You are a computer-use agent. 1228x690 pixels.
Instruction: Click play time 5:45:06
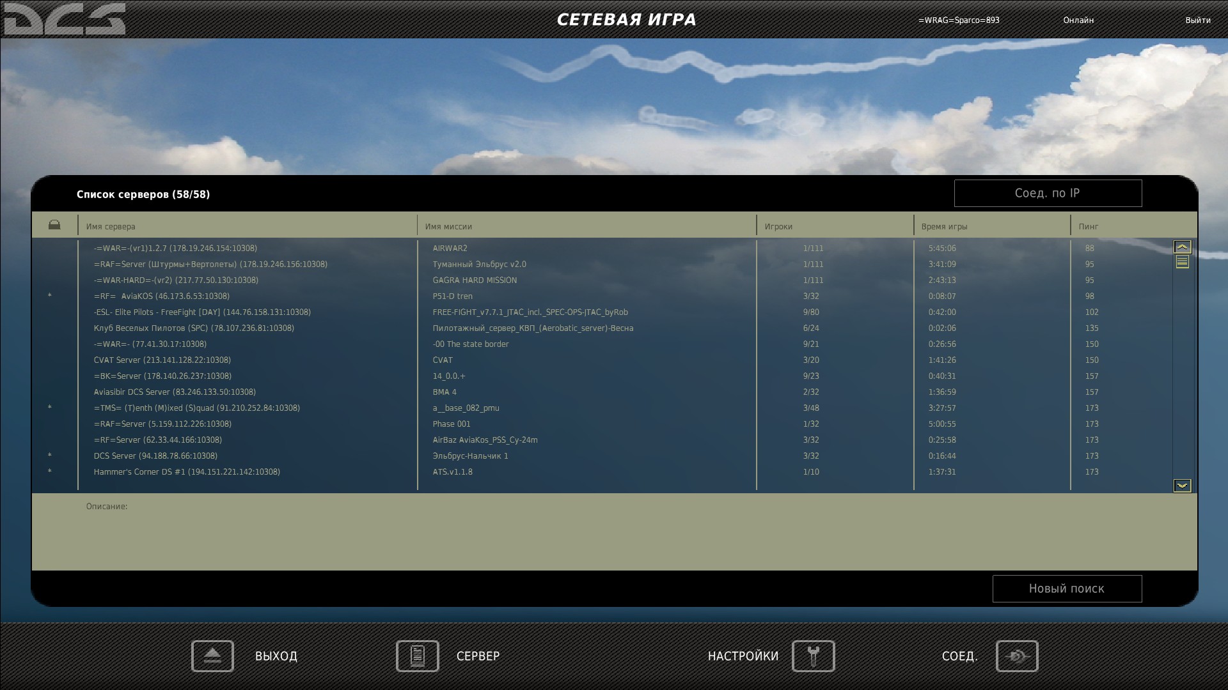click(942, 248)
